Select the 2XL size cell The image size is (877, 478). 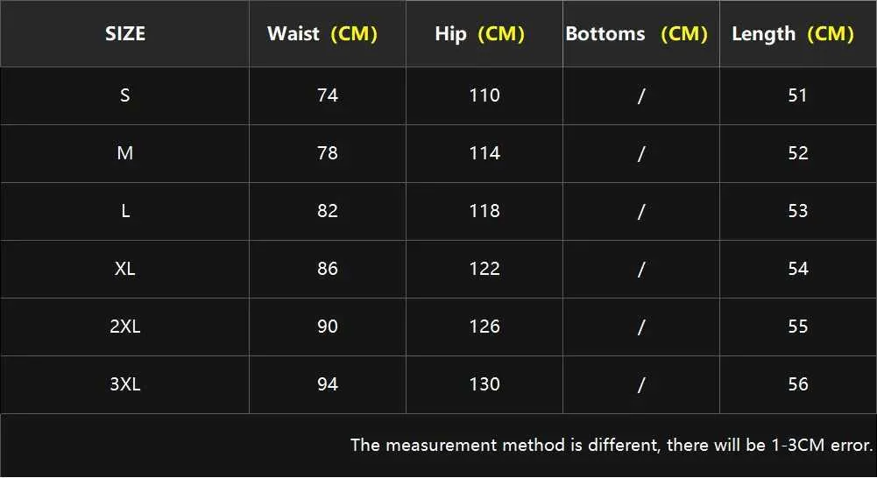125,327
